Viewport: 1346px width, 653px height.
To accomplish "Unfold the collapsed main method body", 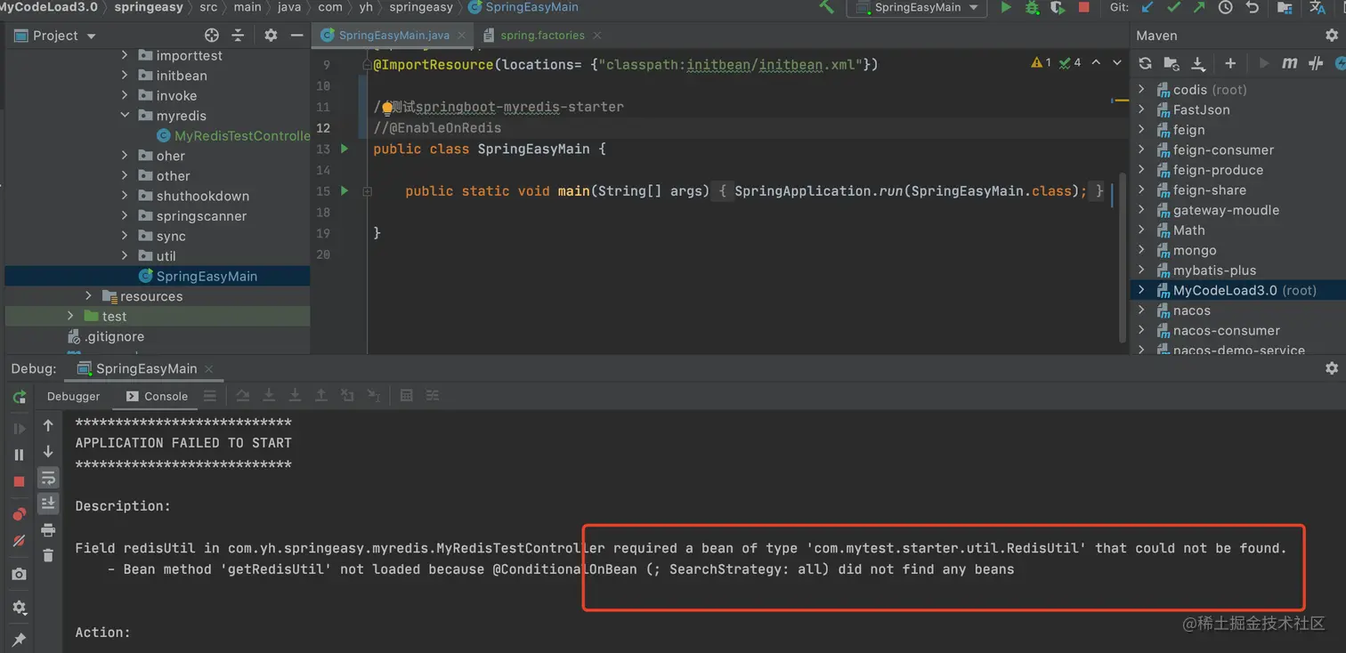I will (367, 191).
